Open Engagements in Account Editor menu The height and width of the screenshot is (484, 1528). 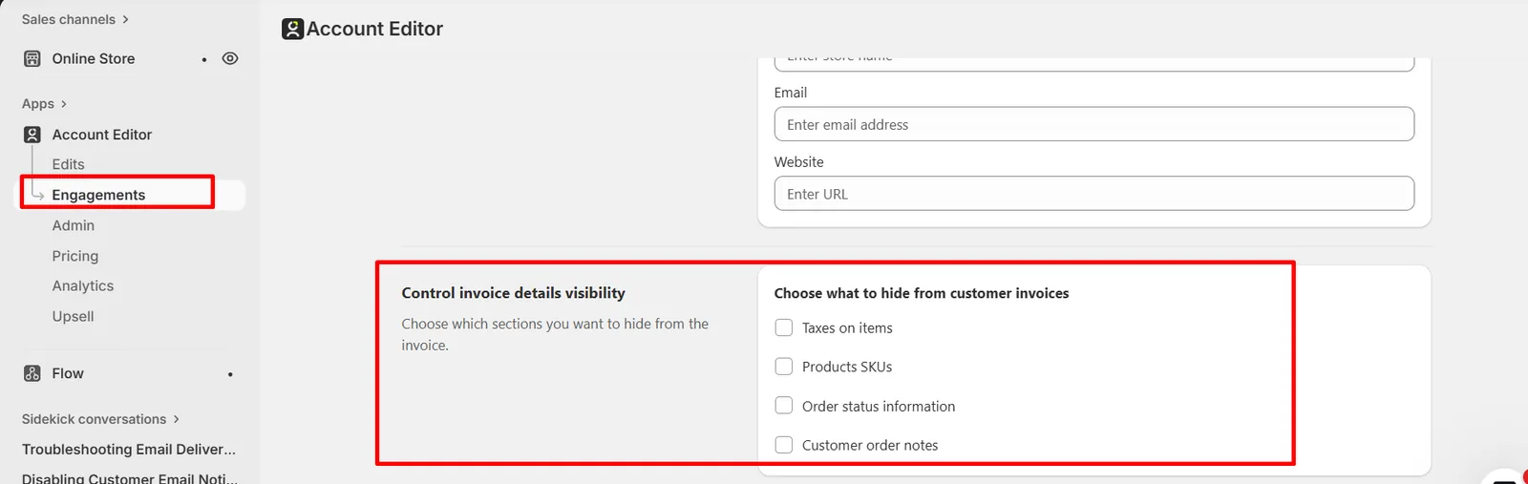98,195
